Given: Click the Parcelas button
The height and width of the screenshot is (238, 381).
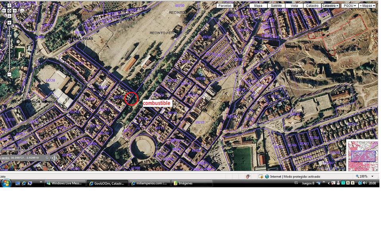Looking at the screenshot, I should click(225, 6).
